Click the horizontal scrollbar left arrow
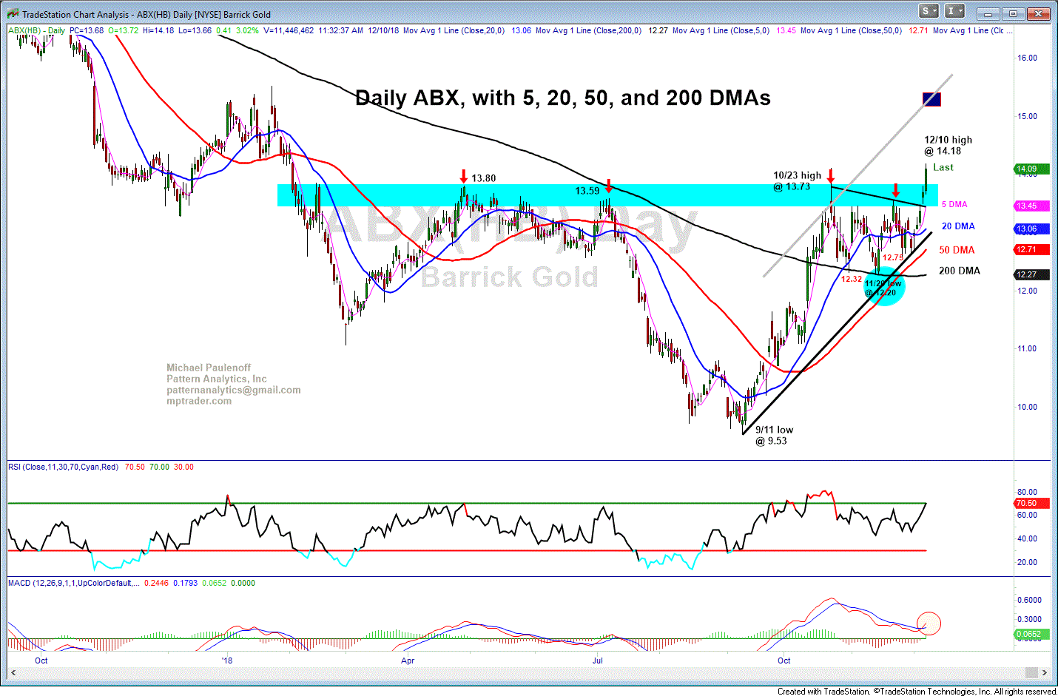 (13, 672)
